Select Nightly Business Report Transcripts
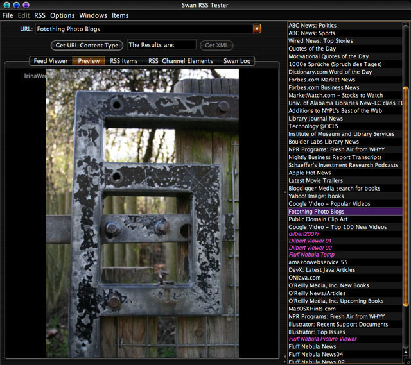The image size is (411, 365). [x=345, y=157]
